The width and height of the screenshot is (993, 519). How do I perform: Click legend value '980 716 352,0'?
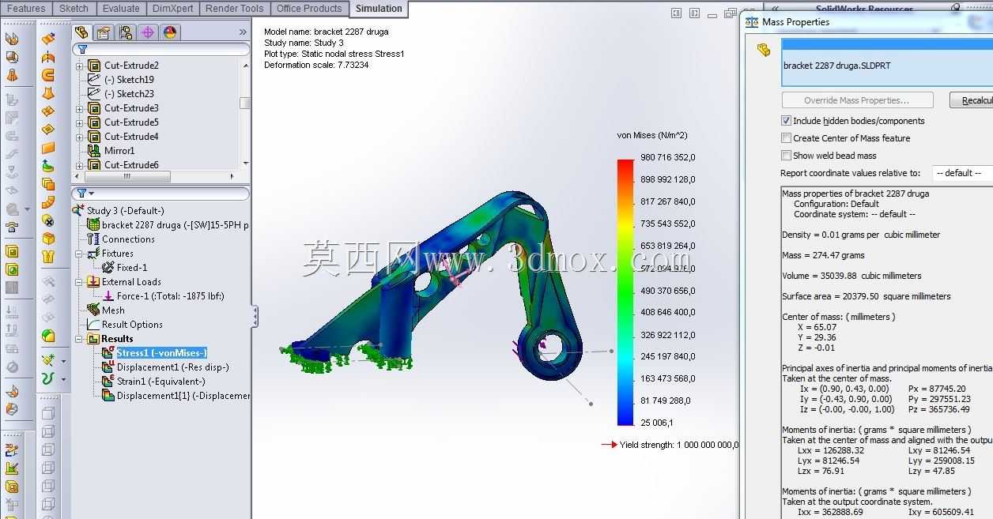pyautogui.click(x=667, y=157)
